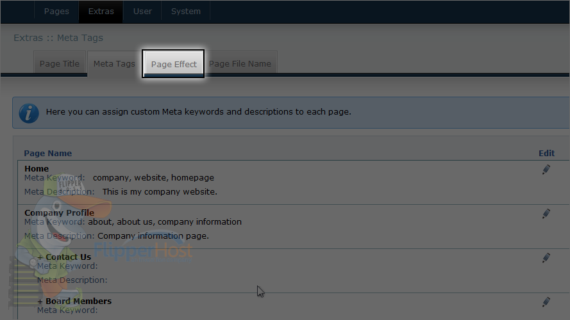Viewport: 570px width, 320px height.
Task: Open the Page File Name tab
Action: (240, 63)
